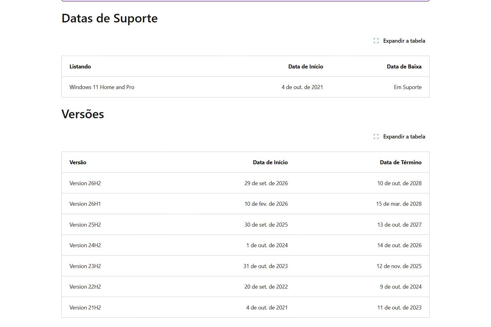Select start date in Windows 11 Home row
Image resolution: width=491 pixels, height=327 pixels.
tap(302, 87)
